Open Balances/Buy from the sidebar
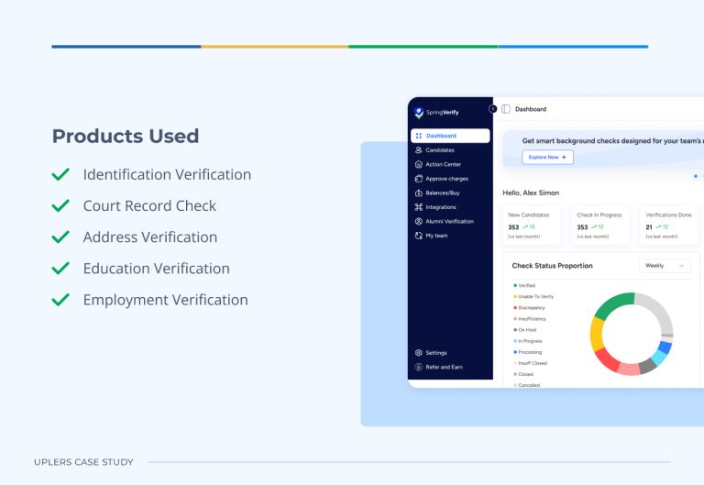Viewport: 704px width, 485px height. 443,193
